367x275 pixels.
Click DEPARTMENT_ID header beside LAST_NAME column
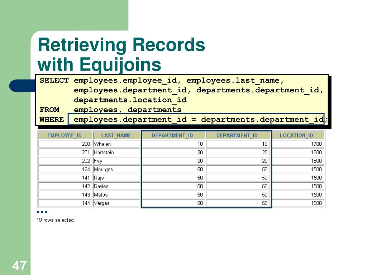[x=173, y=135]
